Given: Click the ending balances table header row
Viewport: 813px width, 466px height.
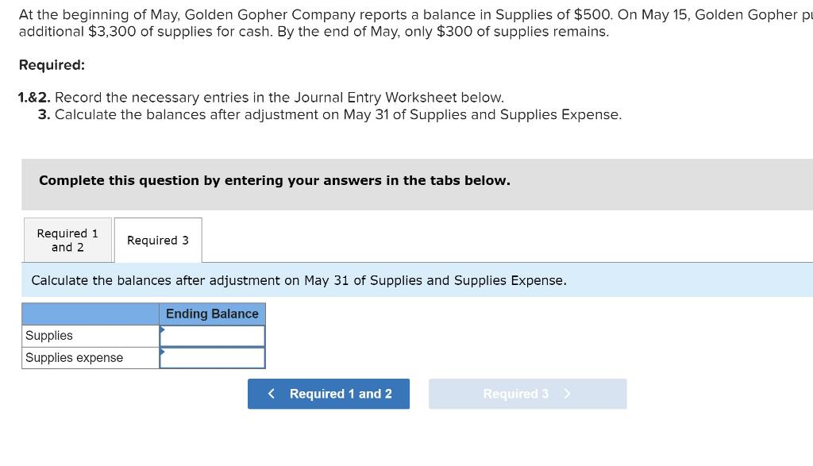Looking at the screenshot, I should [143, 314].
